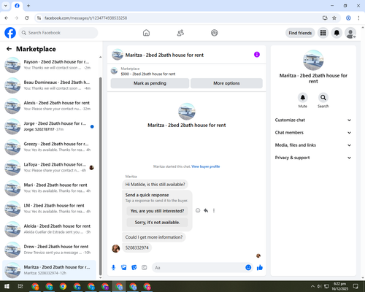The width and height of the screenshot is (365, 292).
Task: Open Mari conversation in chat list
Action: coord(49,188)
